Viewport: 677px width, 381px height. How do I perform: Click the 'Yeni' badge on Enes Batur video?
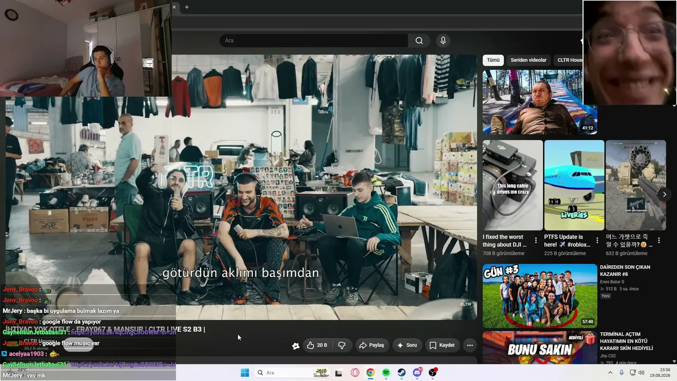tap(606, 296)
